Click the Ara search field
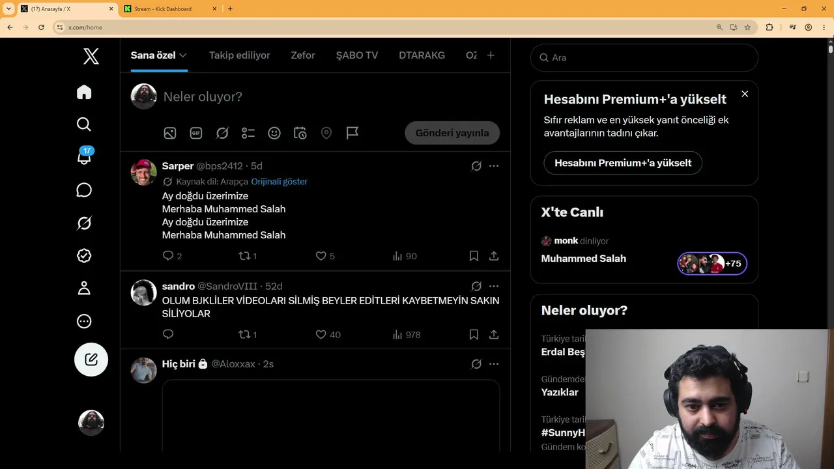This screenshot has height=469, width=834. (644, 57)
